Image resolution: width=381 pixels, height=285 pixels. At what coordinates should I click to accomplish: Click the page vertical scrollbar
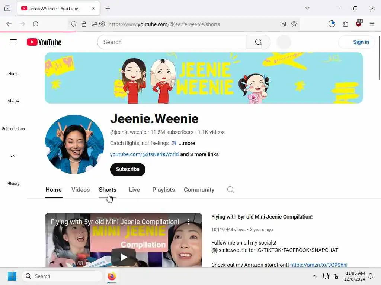coord(379,58)
